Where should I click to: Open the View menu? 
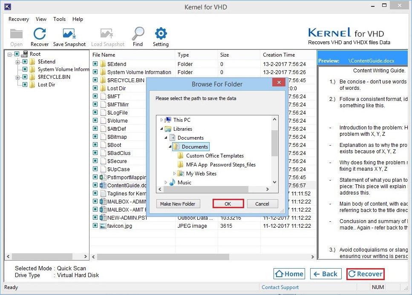[41, 19]
